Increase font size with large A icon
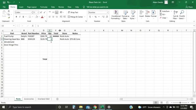 tap(41, 12)
